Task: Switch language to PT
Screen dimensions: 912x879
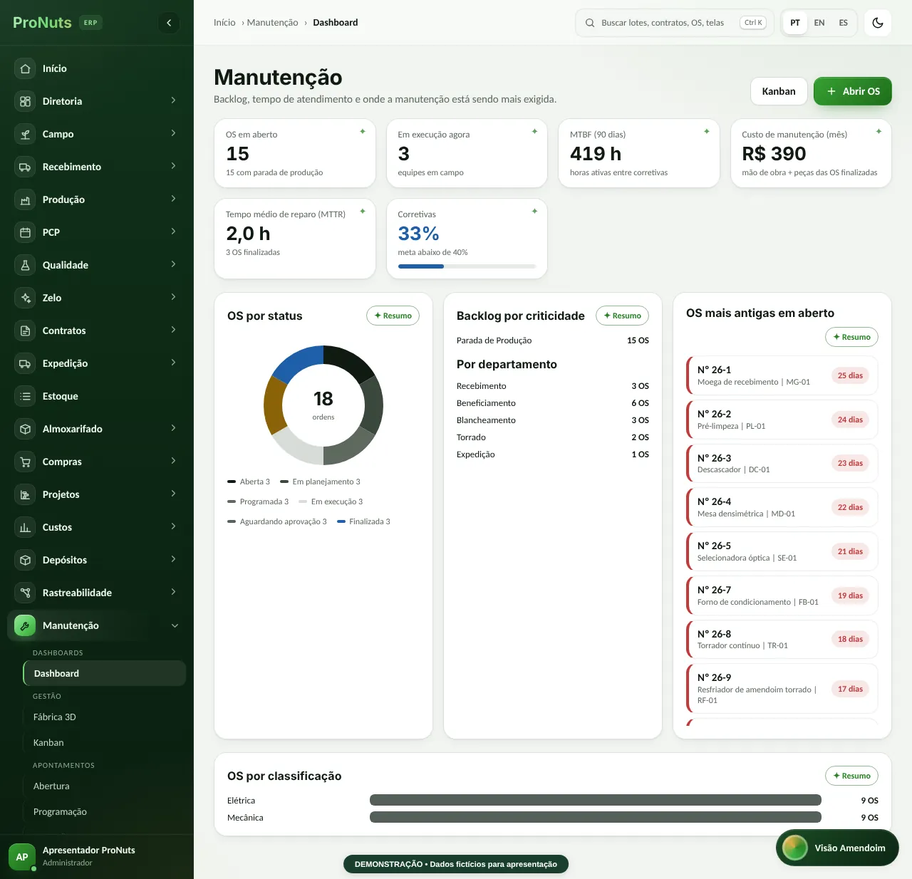Action: click(x=795, y=23)
